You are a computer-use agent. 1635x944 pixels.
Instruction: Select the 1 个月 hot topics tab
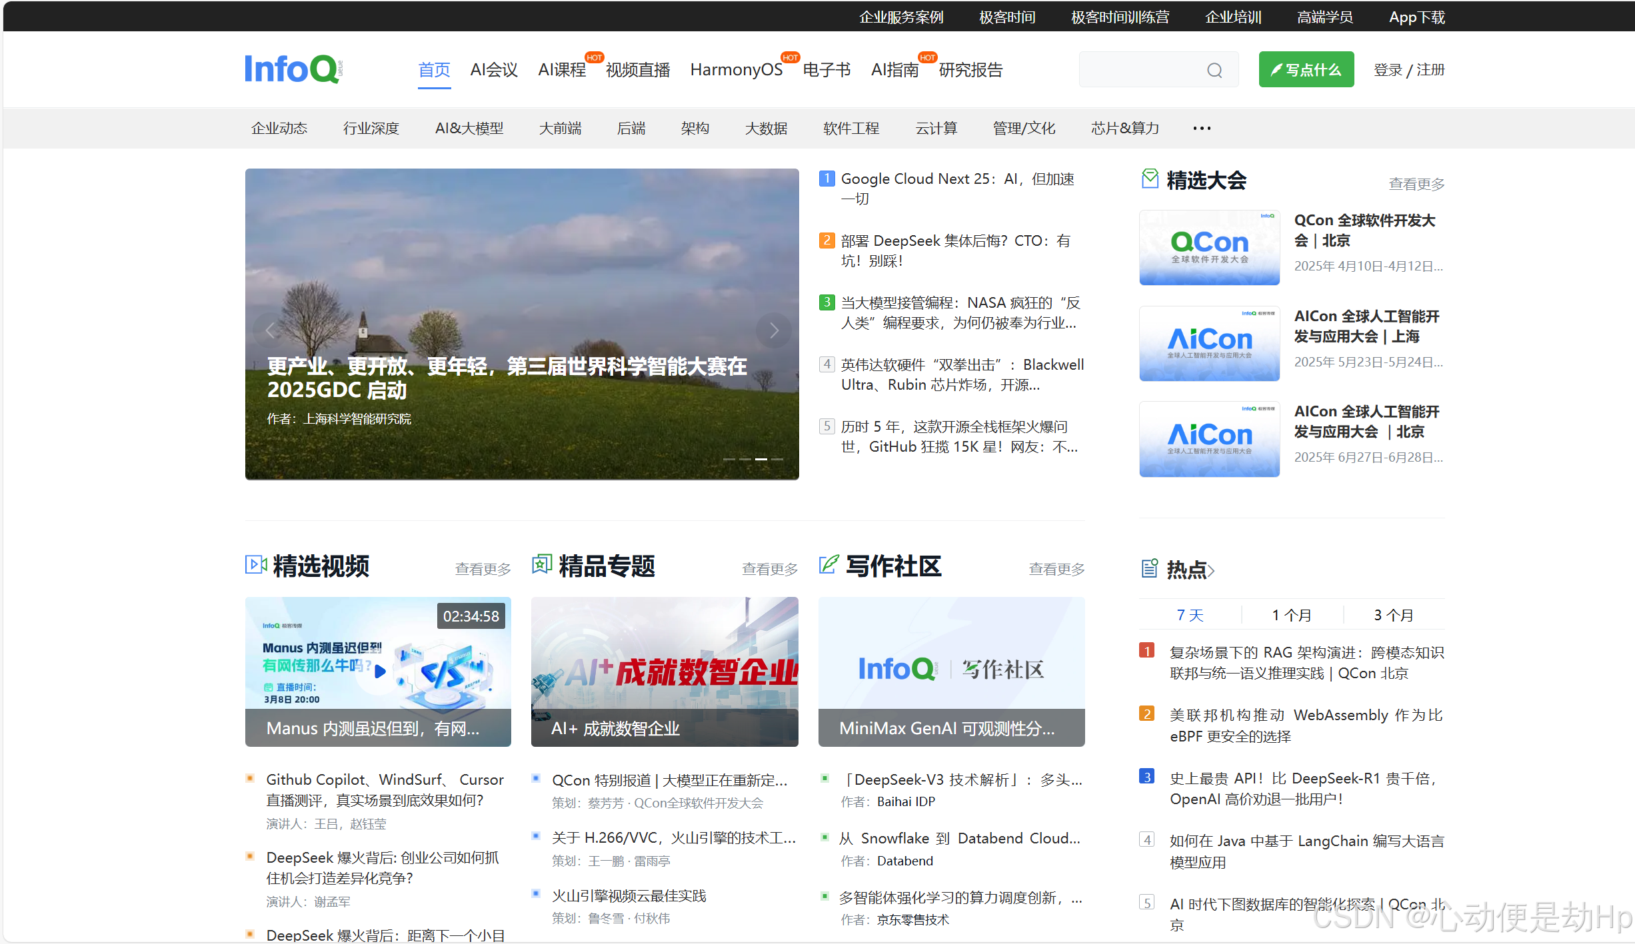coord(1291,615)
